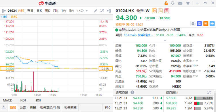The width and height of the screenshot is (216, 112).
Task: Switch to 月K chart tab
Action: (56, 11)
